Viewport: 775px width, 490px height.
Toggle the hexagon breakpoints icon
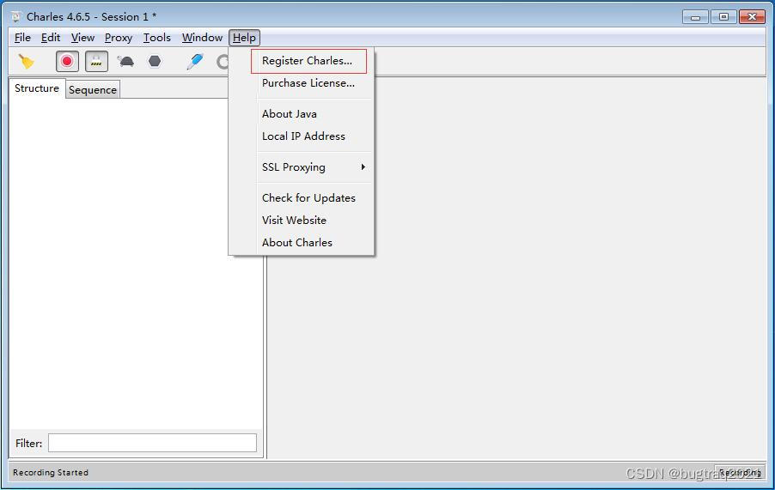pos(155,61)
